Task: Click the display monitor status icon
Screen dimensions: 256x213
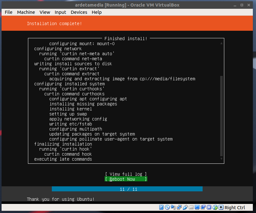Action: [x=197, y=207]
